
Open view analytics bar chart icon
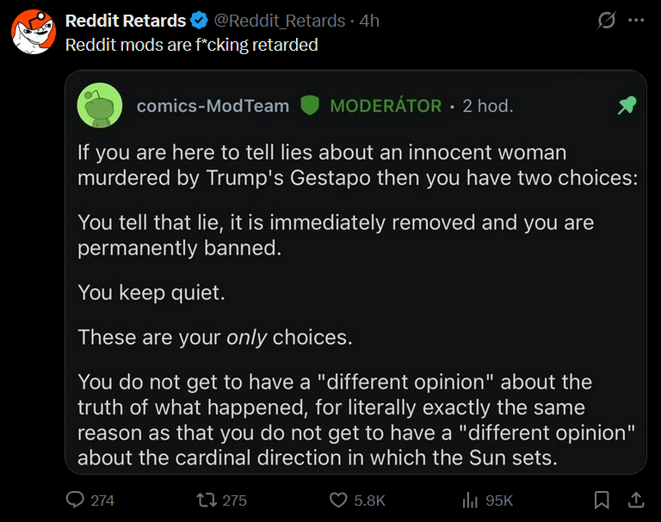(470, 501)
